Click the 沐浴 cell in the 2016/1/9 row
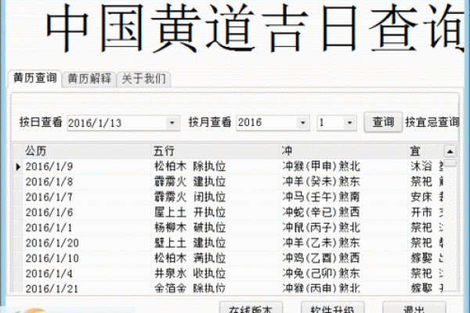470x313 pixels. point(425,167)
